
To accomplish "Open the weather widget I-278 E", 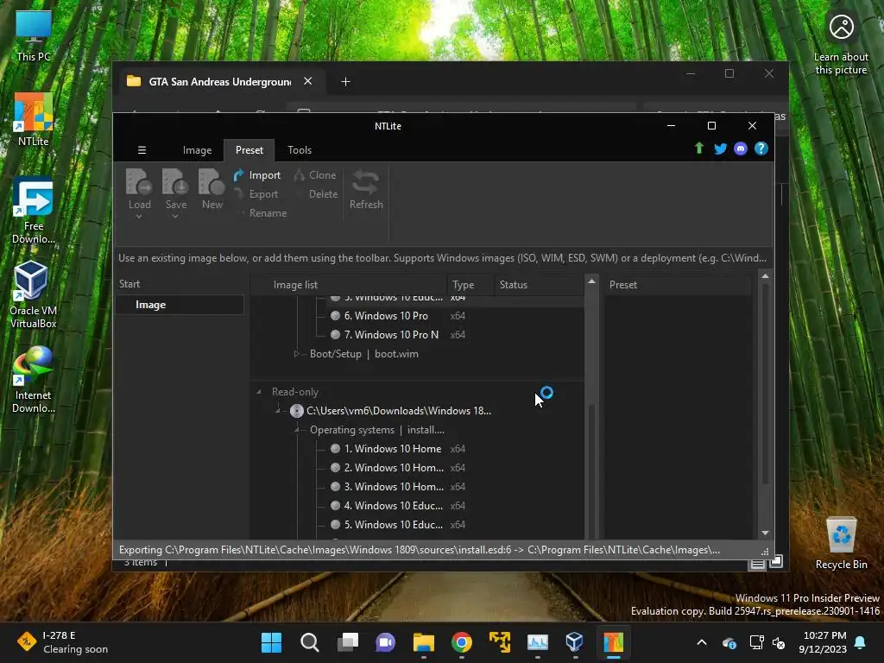I will click(62, 642).
